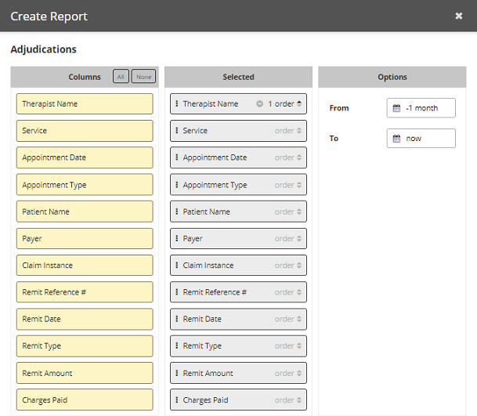
Task: Toggle Claim Instance in Columns list
Action: coord(85,265)
